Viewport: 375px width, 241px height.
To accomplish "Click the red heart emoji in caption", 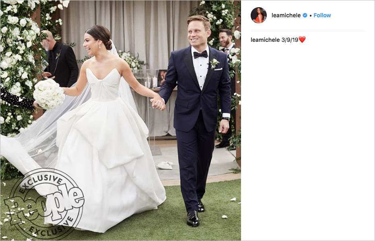I will click(302, 39).
